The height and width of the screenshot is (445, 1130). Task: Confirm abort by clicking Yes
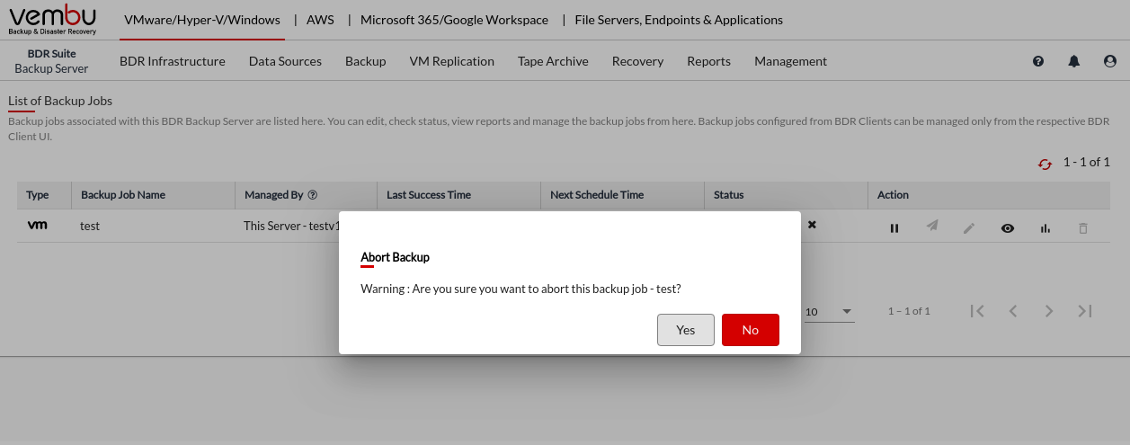pyautogui.click(x=685, y=330)
